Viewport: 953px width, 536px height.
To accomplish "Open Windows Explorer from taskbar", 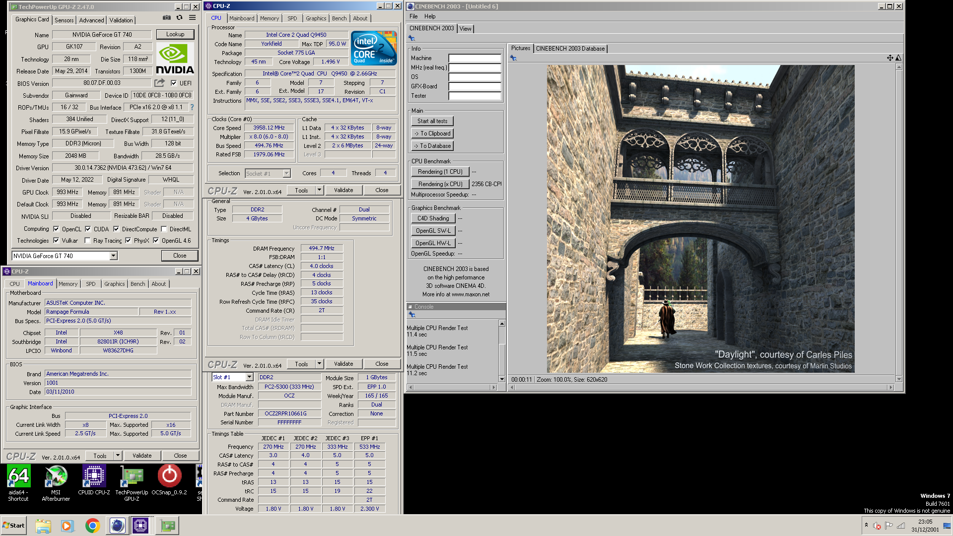I will pos(43,526).
